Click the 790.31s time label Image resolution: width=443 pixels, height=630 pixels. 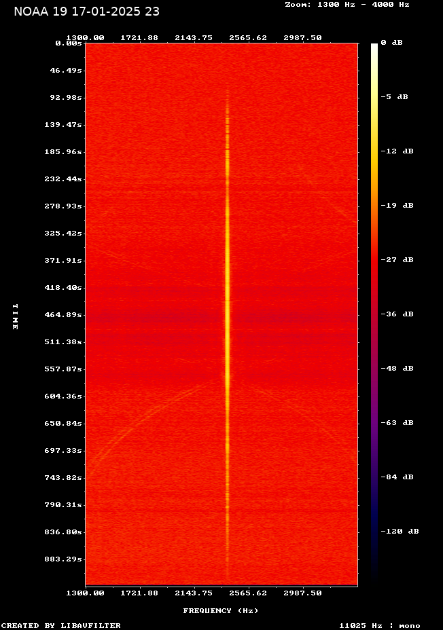coord(63,504)
